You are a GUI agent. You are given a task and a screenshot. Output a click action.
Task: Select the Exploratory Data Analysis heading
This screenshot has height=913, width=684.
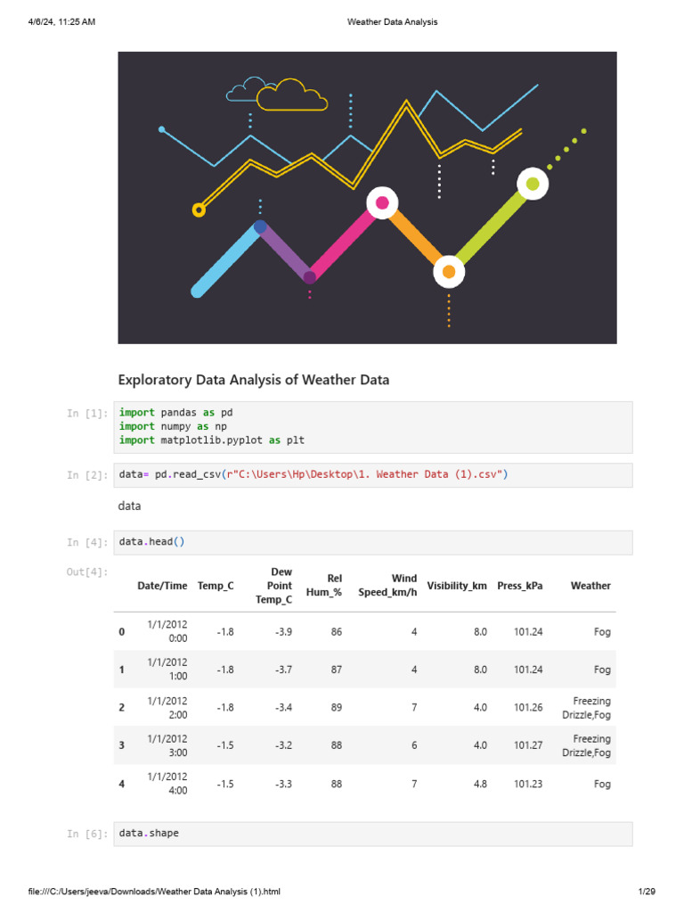(x=254, y=380)
